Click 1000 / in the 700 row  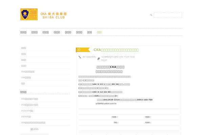148,123
